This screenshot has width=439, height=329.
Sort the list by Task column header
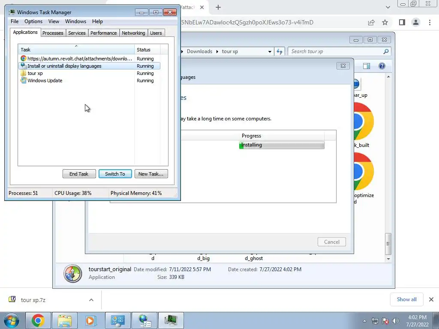[76, 50]
